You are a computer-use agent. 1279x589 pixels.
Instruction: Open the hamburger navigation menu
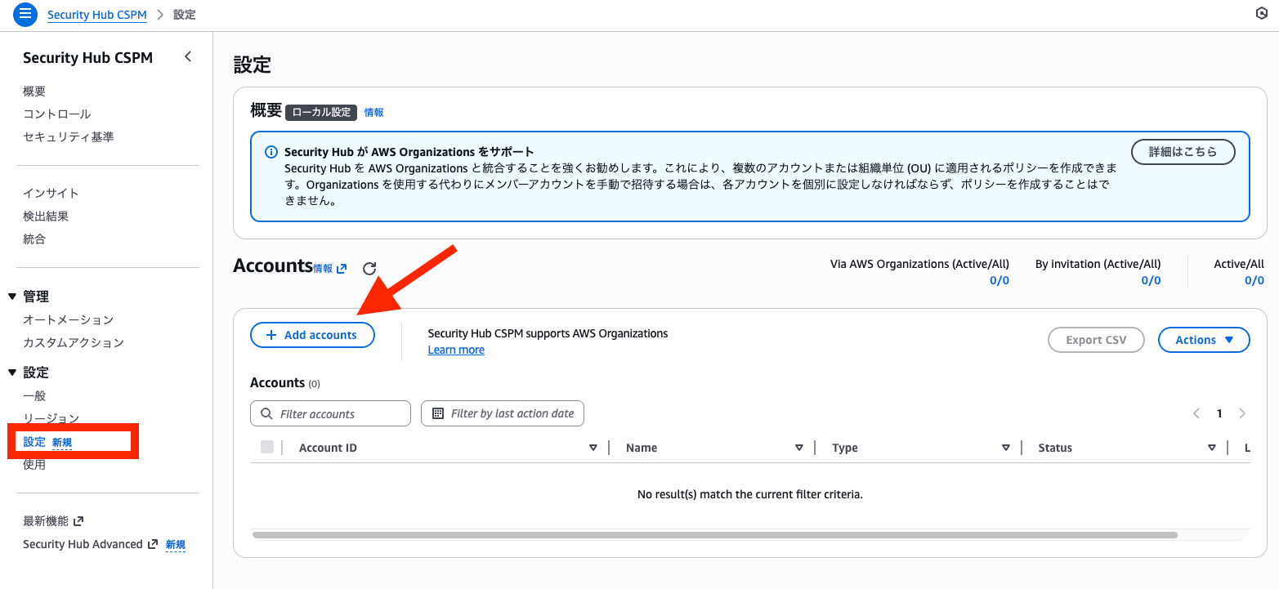(x=25, y=15)
